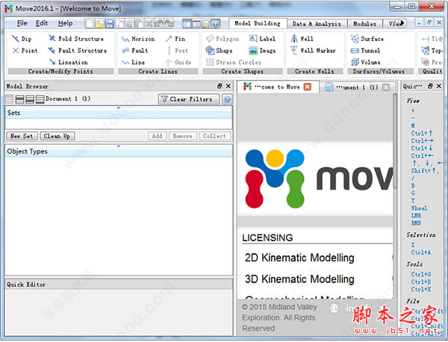Select the Point creation tool

click(25, 51)
